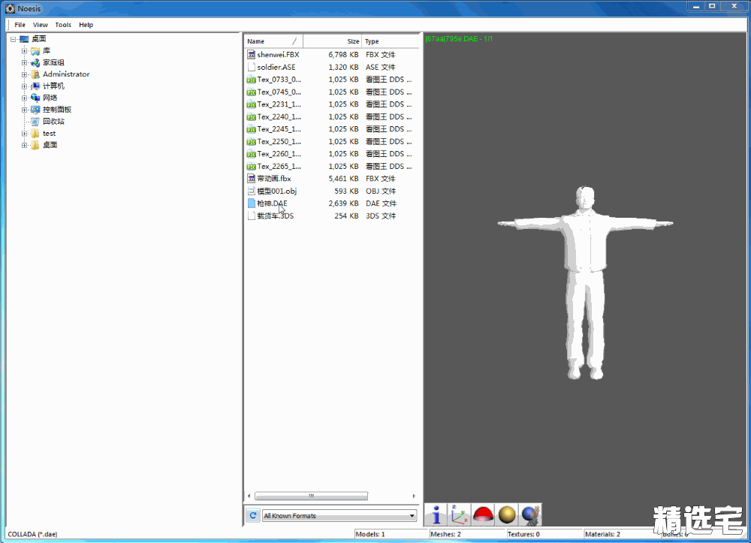Select the soldier.ASE file
Screen dimensions: 751x543
pyautogui.click(x=276, y=67)
